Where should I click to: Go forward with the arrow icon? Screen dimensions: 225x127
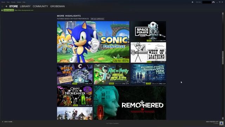(x=6, y=6)
